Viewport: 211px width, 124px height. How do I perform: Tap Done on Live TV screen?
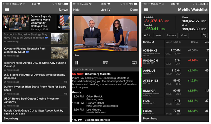click(x=134, y=10)
